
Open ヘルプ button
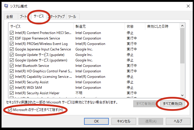tap(178, 121)
